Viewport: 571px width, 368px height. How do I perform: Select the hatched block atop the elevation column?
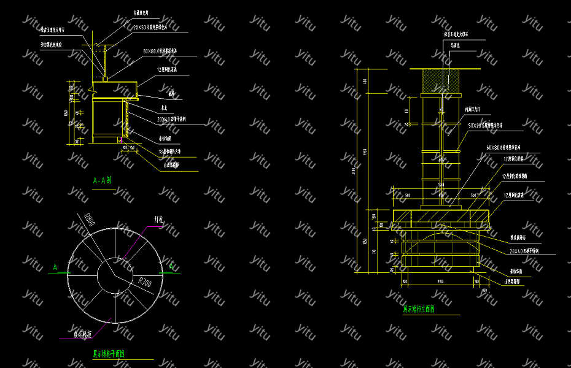pyautogui.click(x=442, y=81)
